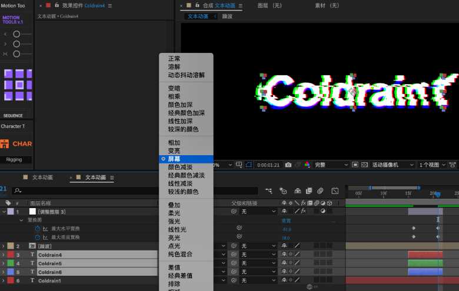The height and width of the screenshot is (291, 459).
Task: Toggle stopwatch for 最大水平置换
Action: tap(38, 229)
